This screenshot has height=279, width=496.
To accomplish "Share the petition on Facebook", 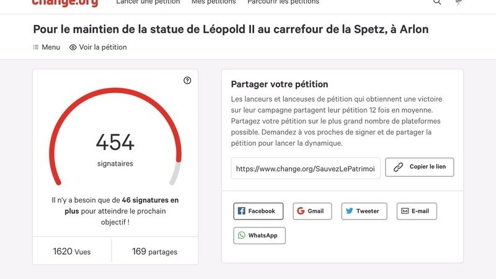I will coord(258,211).
